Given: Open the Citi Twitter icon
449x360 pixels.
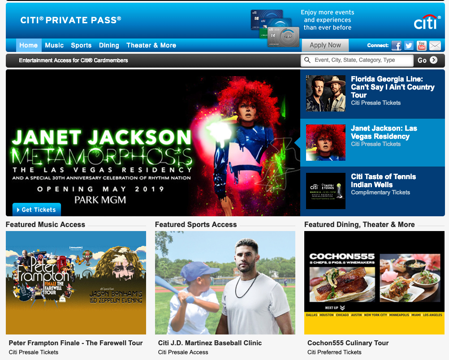Looking at the screenshot, I should click(x=409, y=46).
